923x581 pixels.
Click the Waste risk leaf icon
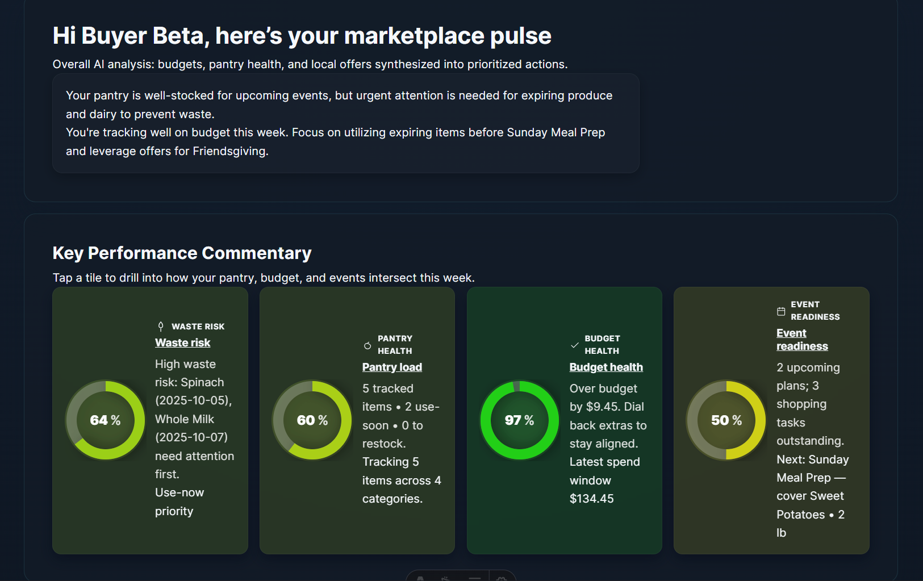[x=161, y=327]
